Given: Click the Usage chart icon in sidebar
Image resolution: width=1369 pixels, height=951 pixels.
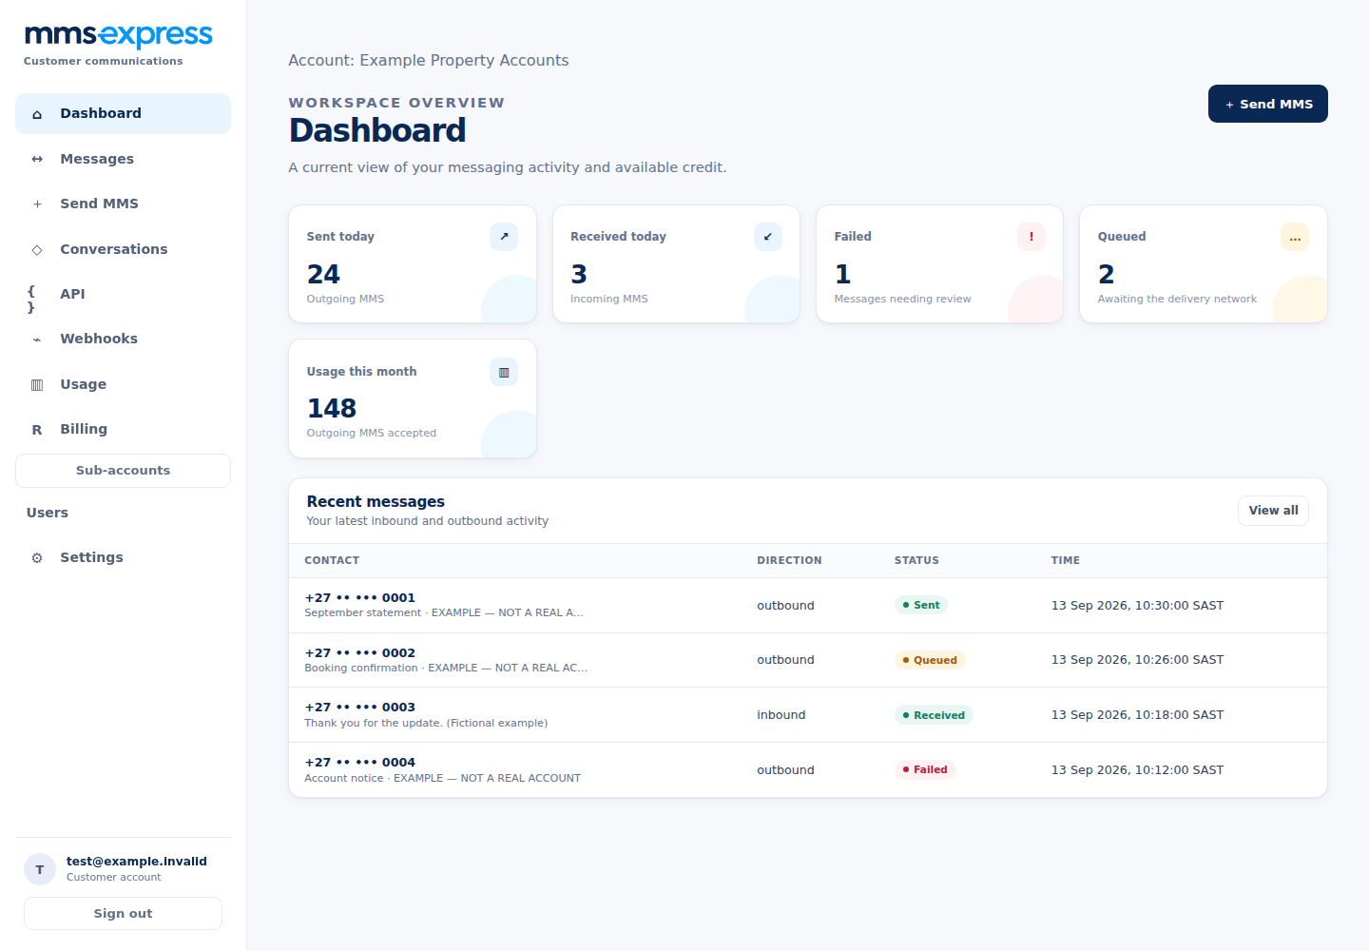Looking at the screenshot, I should pyautogui.click(x=37, y=384).
